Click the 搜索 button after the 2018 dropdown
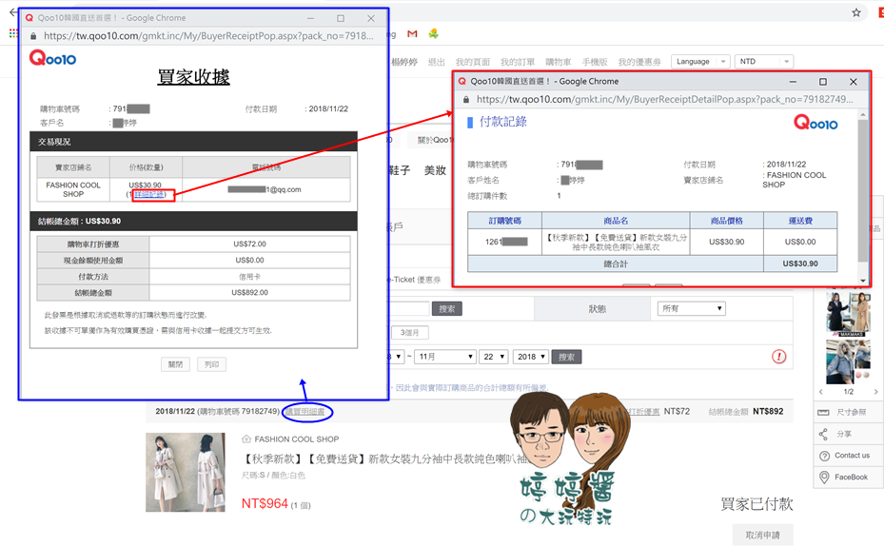The width and height of the screenshot is (884, 546). (566, 357)
